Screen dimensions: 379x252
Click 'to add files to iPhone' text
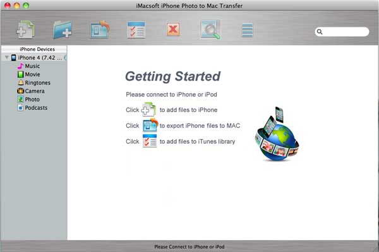188,110
